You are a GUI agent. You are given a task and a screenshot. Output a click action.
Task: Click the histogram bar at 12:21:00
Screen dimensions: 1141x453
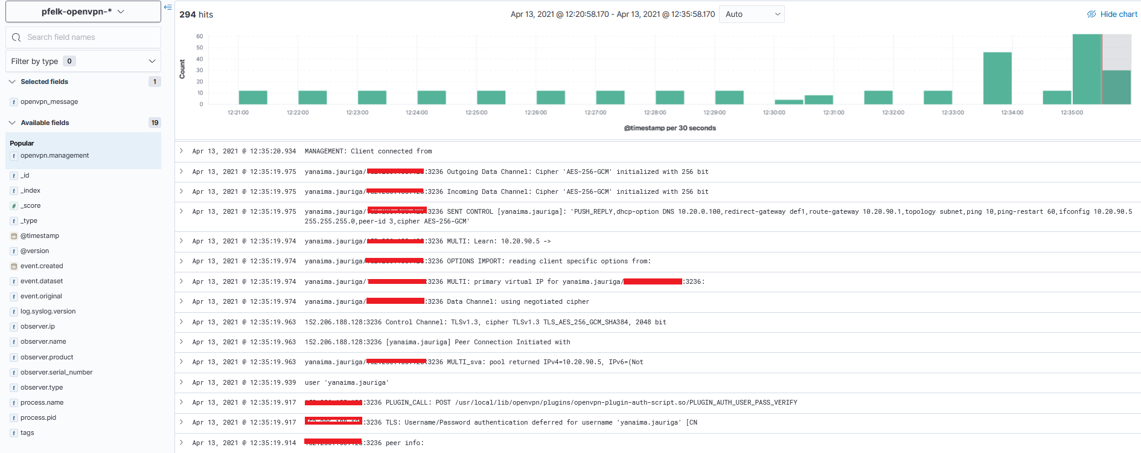[x=253, y=98]
